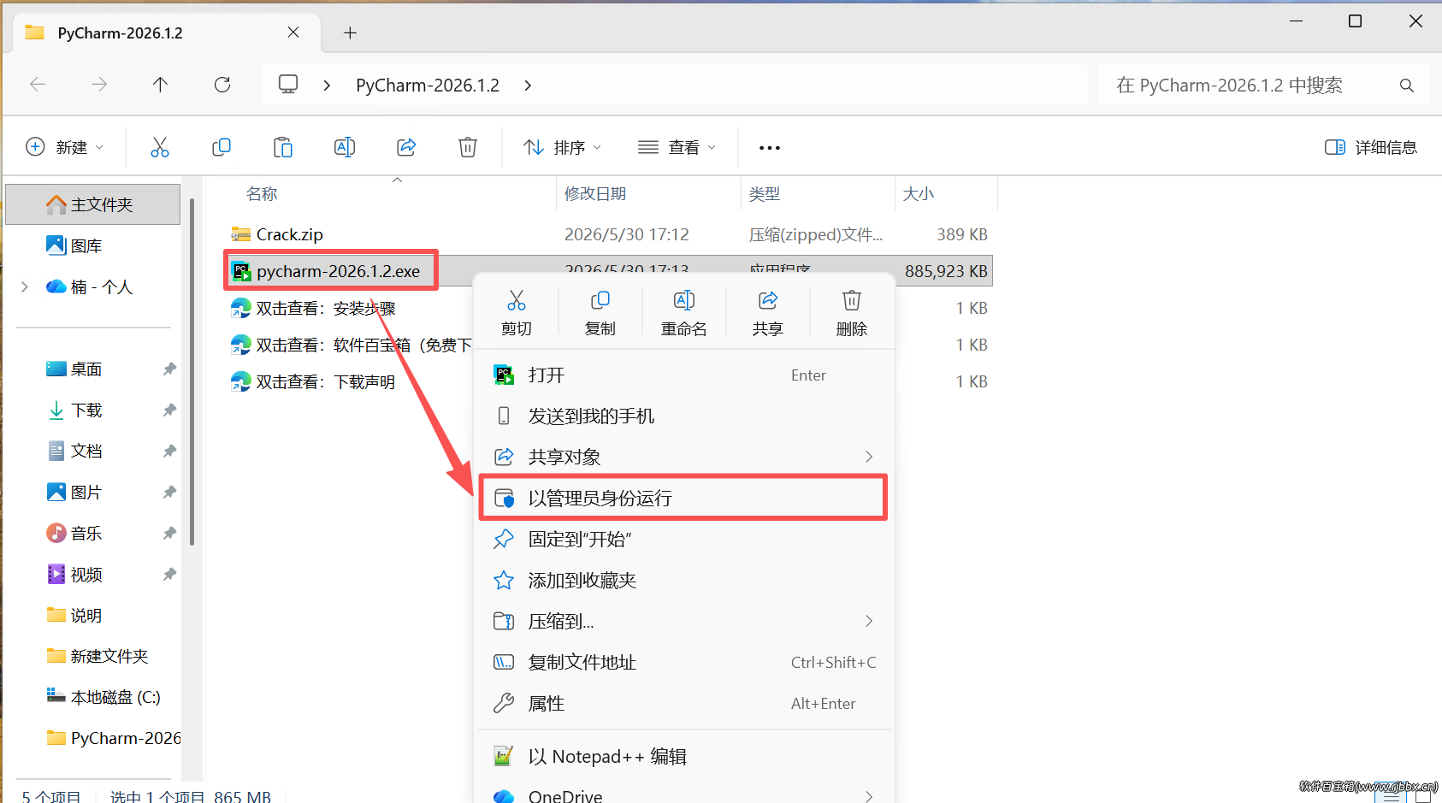Click the Delete trash icon in toolbar

coord(468,147)
